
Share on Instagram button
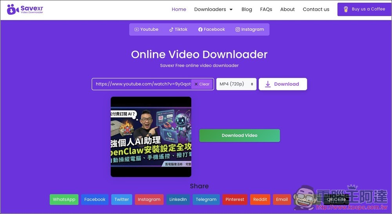coord(149,200)
